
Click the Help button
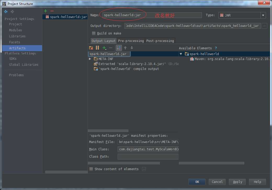click(257, 182)
